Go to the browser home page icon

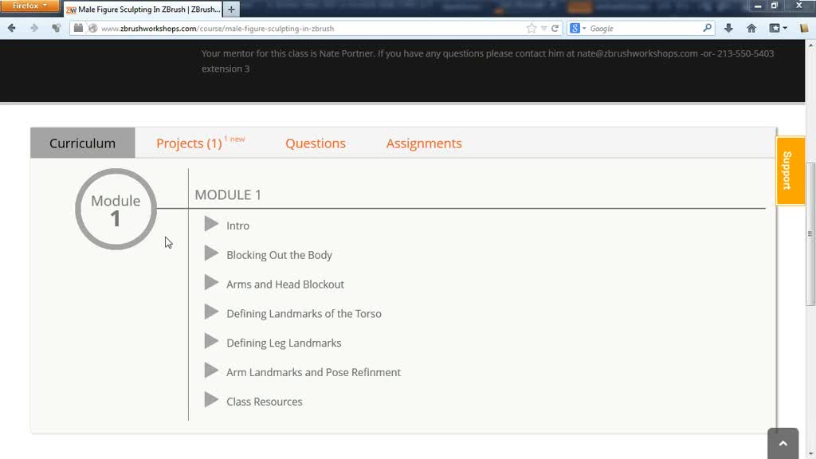[x=751, y=28]
